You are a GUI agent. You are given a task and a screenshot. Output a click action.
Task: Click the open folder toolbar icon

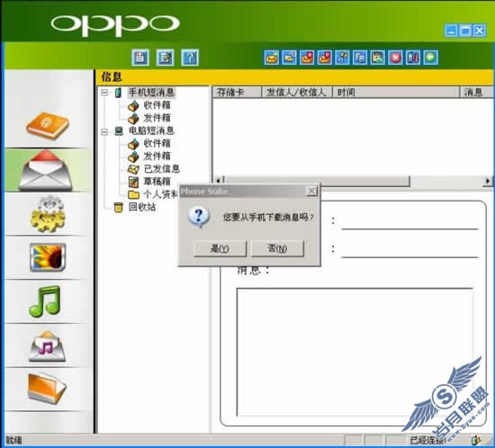(x=289, y=58)
